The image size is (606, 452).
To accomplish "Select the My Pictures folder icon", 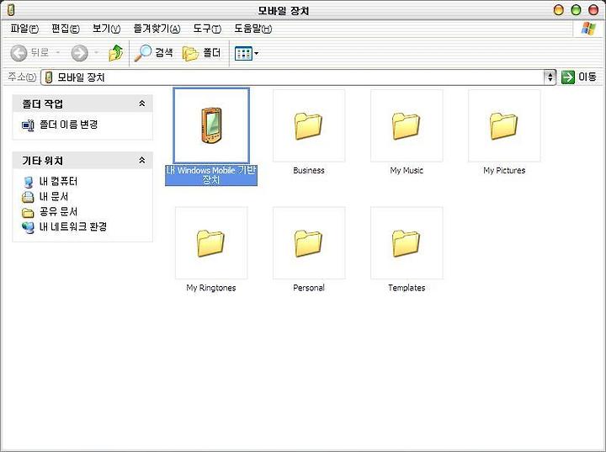I will point(504,125).
